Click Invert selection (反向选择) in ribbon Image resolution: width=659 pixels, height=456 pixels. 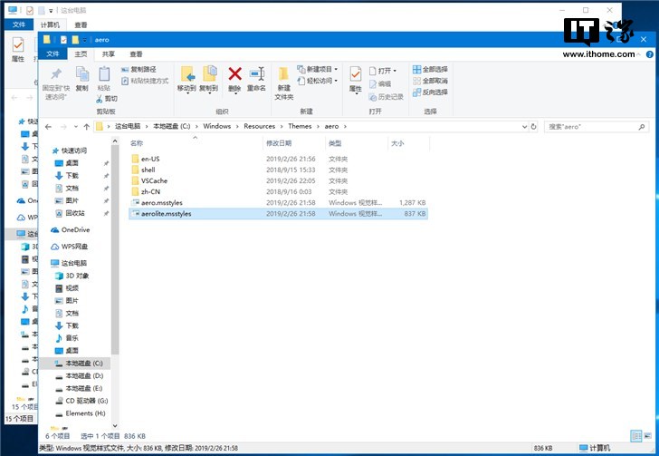click(x=429, y=92)
